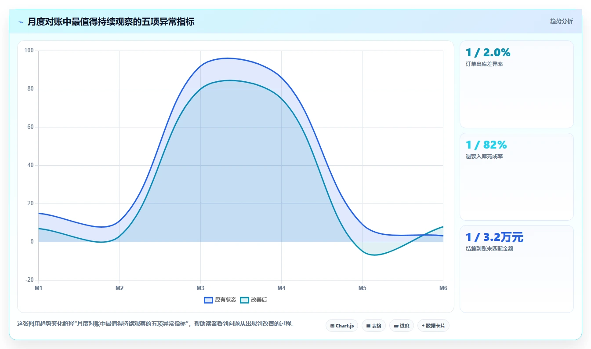Click the M1 x-axis label
This screenshot has width=591, height=349.
coord(38,288)
